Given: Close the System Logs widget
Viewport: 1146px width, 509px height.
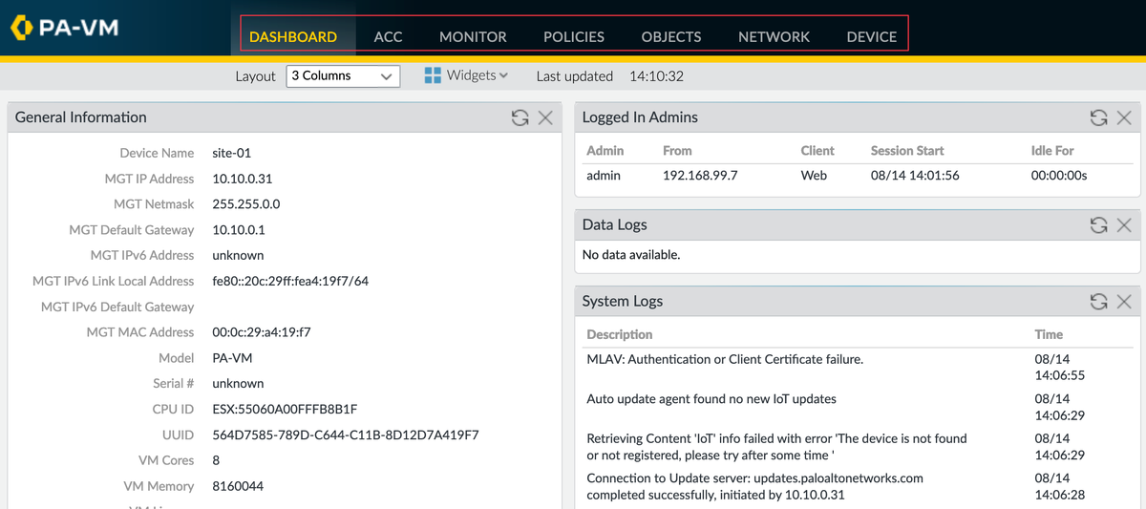Looking at the screenshot, I should pos(1124,302).
